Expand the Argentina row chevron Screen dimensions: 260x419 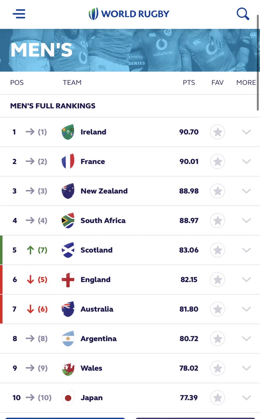(x=246, y=339)
